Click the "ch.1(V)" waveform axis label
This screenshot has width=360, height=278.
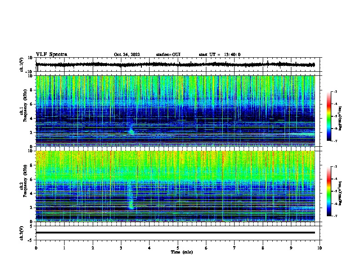tap(21, 65)
